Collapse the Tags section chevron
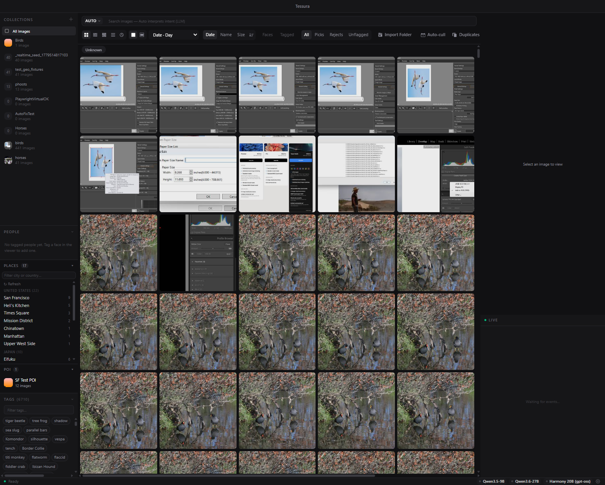 (x=72, y=400)
